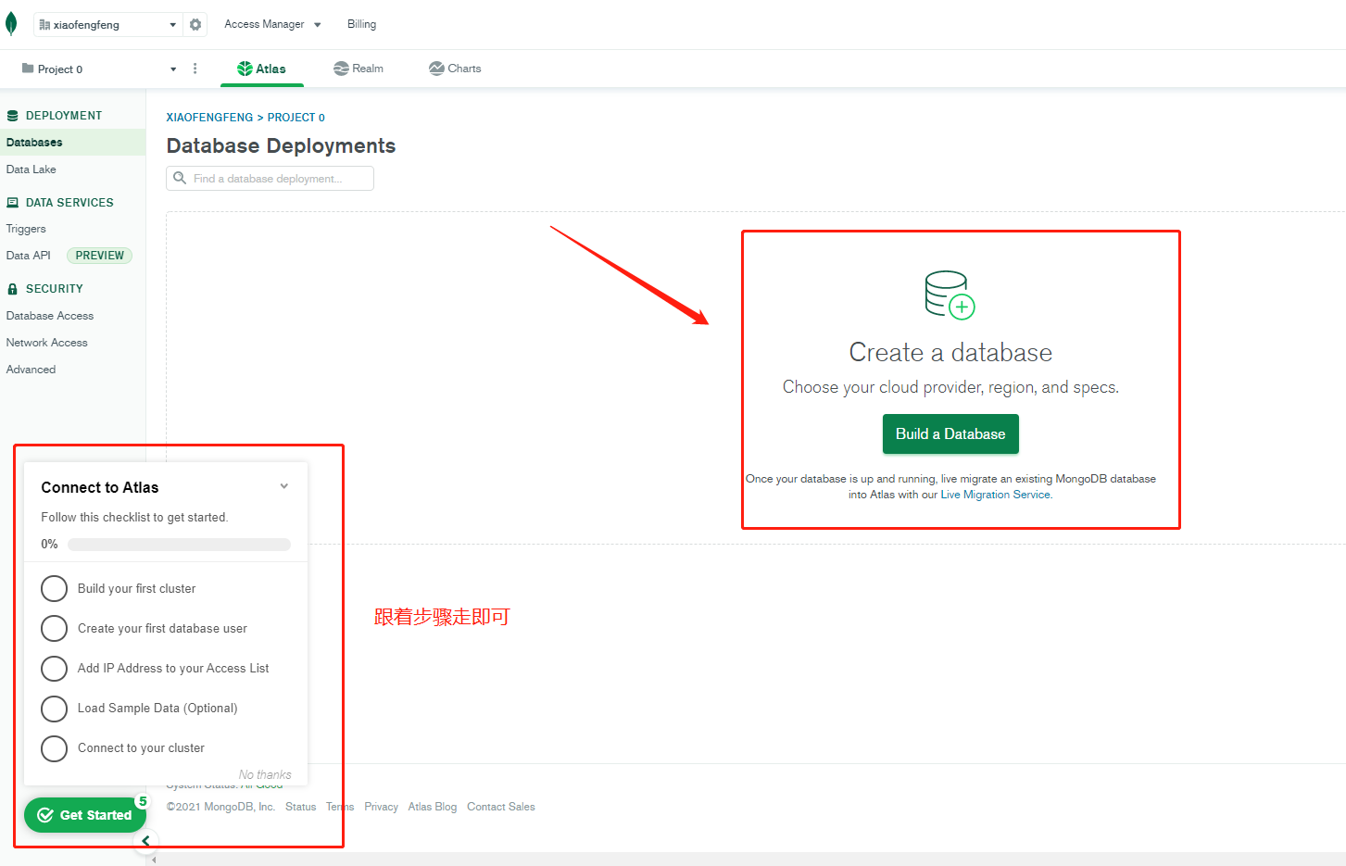Click the Charts tab icon
The height and width of the screenshot is (866, 1346).
tap(436, 69)
